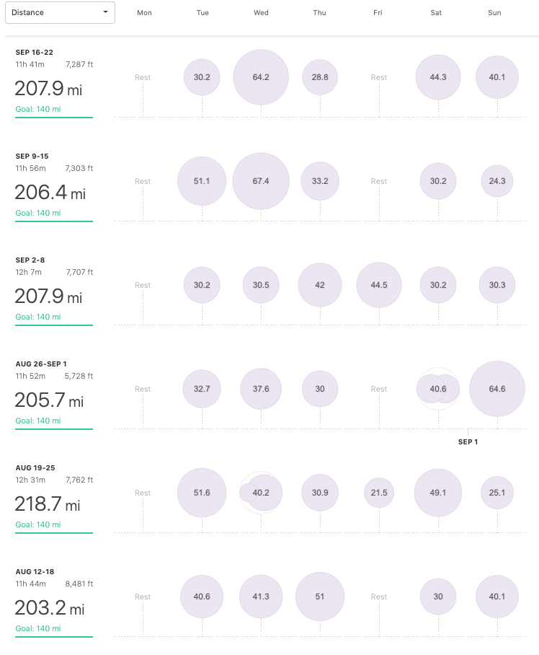This screenshot has width=539, height=655.
Task: Click the 44.5 Friday bubble, Sep 2-8
Action: coord(379,285)
